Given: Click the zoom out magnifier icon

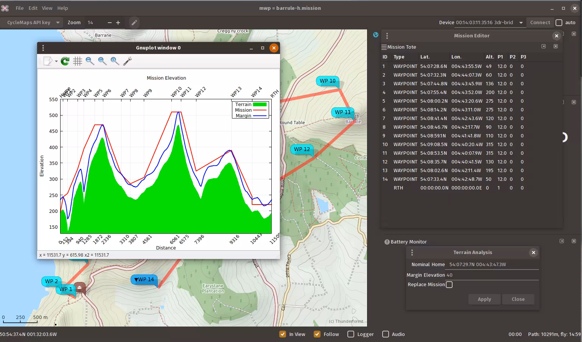Looking at the screenshot, I should [x=90, y=61].
